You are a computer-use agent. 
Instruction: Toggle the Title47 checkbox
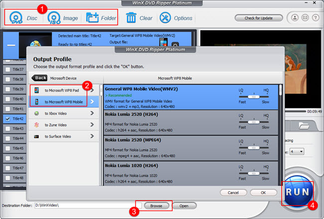(x=8, y=168)
